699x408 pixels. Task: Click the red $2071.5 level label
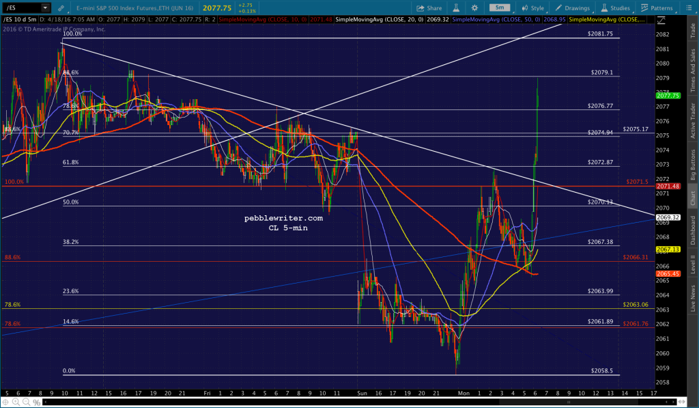click(x=638, y=182)
